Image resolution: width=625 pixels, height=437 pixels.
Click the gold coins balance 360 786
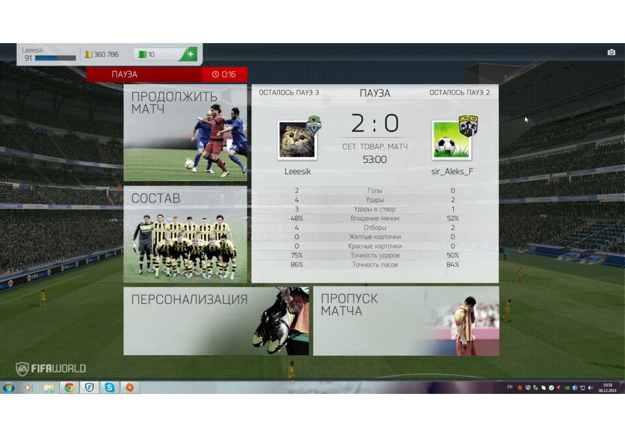[x=102, y=54]
